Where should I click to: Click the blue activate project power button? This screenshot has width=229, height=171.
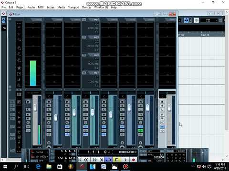tap(3, 20)
